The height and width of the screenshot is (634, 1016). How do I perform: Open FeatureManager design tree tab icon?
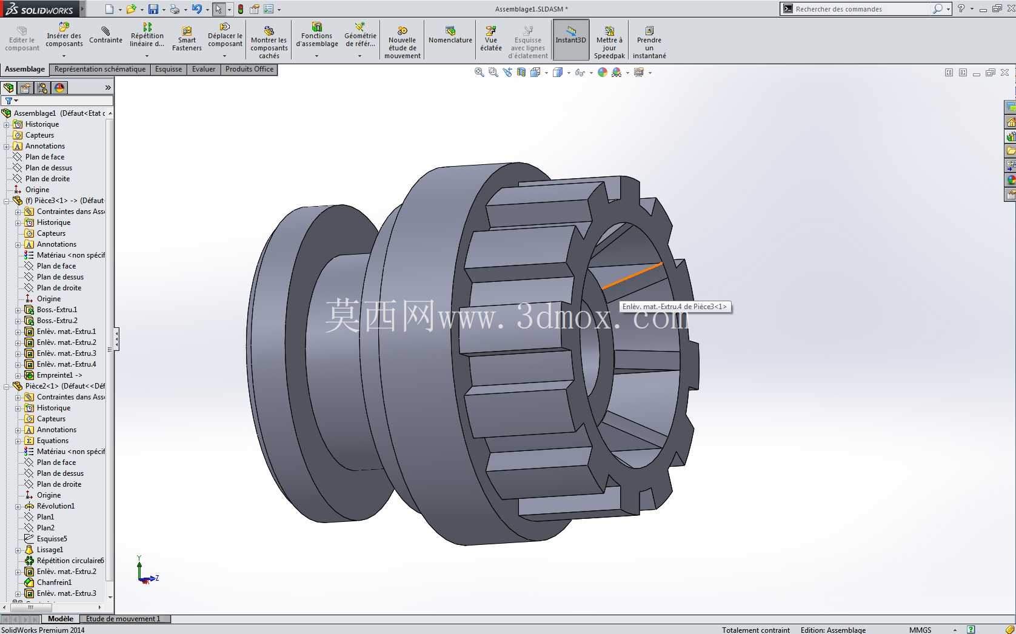point(8,88)
